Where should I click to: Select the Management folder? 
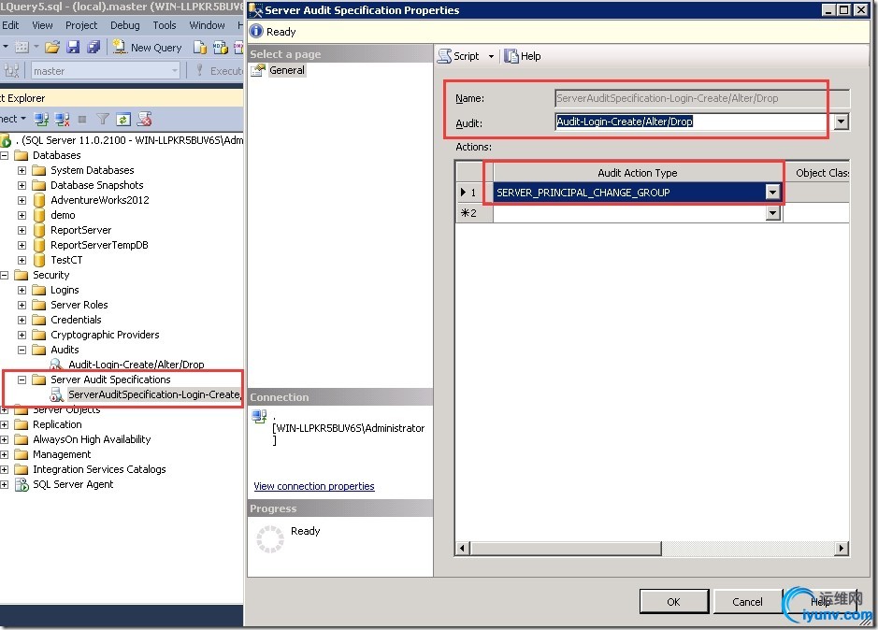pyautogui.click(x=62, y=454)
